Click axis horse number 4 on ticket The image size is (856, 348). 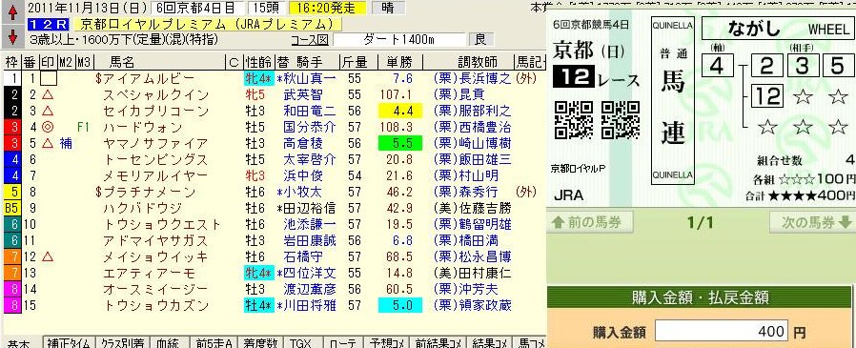[x=717, y=67]
